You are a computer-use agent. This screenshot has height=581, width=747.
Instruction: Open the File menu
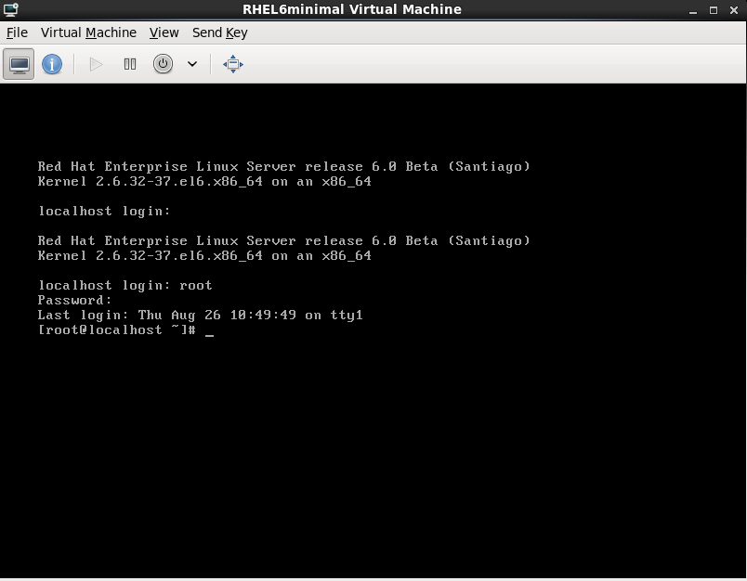click(17, 32)
